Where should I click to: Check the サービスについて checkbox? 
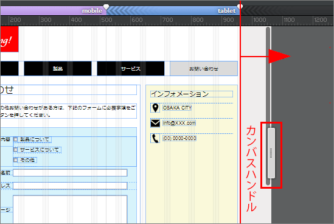coord(16,150)
